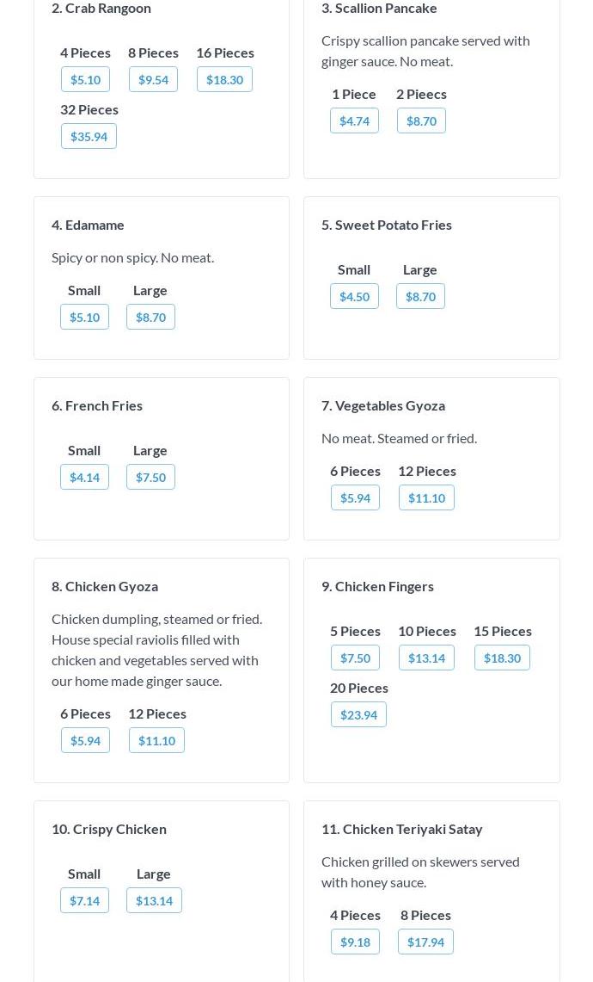This screenshot has width=593, height=982.
Task: Add Chicken Teriyaki Satay 8 Pieces $17.94
Action: tap(425, 942)
